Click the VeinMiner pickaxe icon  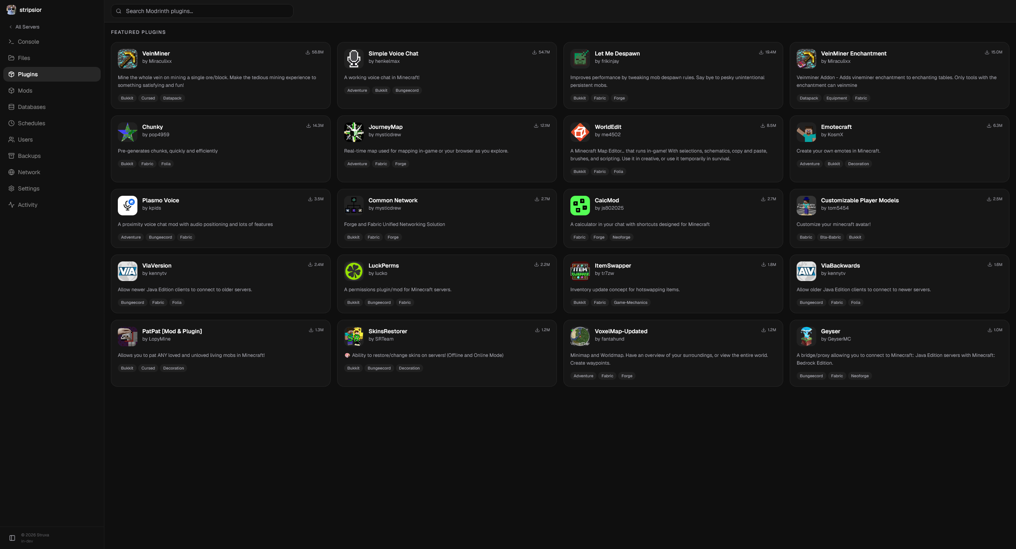[x=128, y=59]
